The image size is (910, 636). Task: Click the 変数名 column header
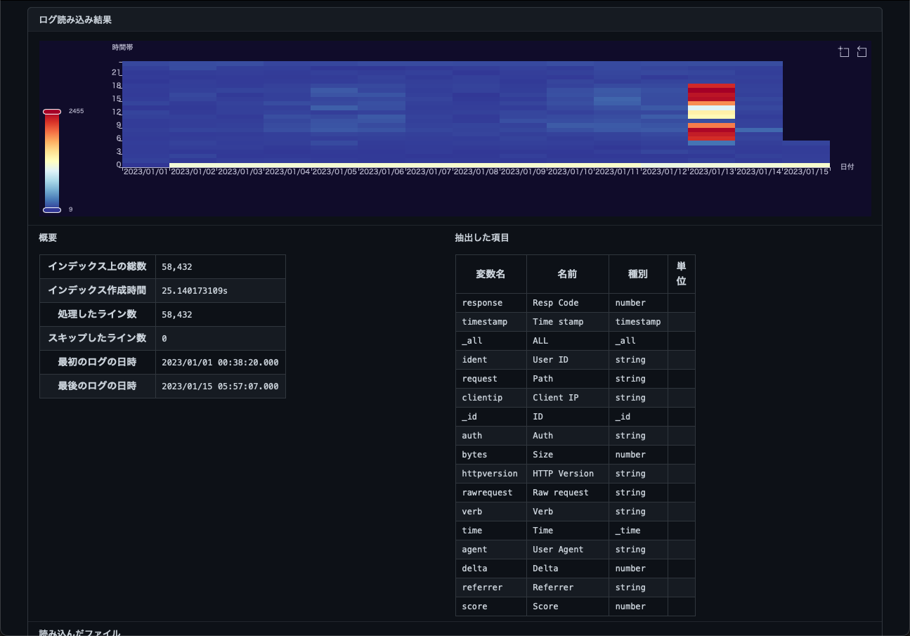click(x=490, y=274)
